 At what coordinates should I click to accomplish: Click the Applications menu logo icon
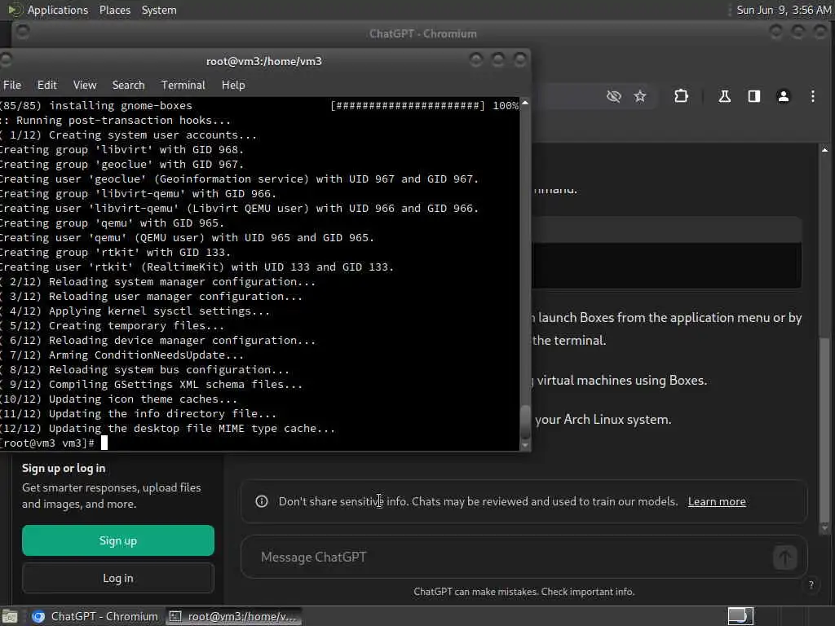tap(14, 10)
